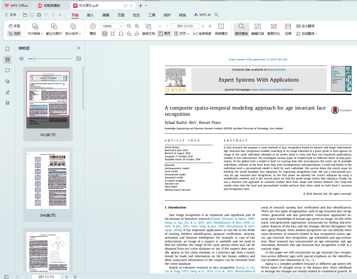The height and width of the screenshot is (279, 357).
Task: Toggle 连续阅读 continuous reading
Action: (x=202, y=34)
